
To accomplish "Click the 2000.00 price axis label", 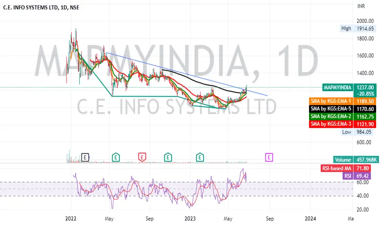I will 365,21.
